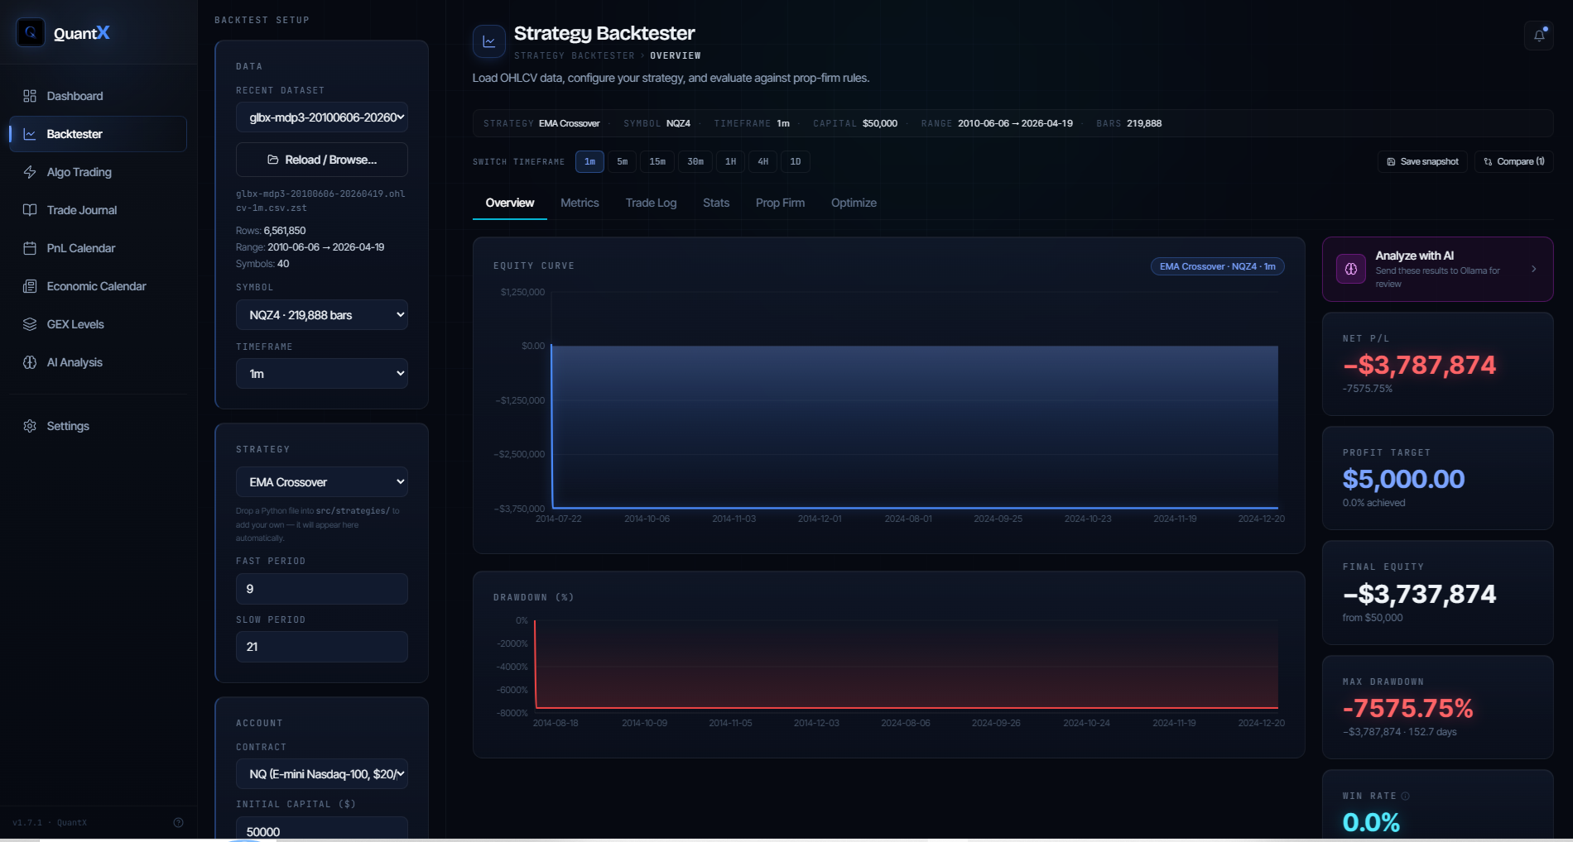The height and width of the screenshot is (842, 1573).
Task: Click the Strategy Backtester breadcrumb text
Action: (x=574, y=55)
